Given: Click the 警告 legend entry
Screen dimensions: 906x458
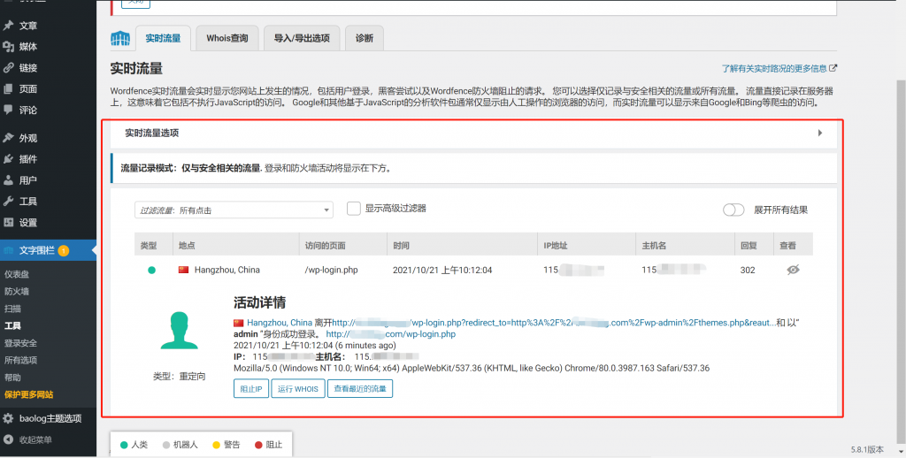Looking at the screenshot, I should point(226,445).
